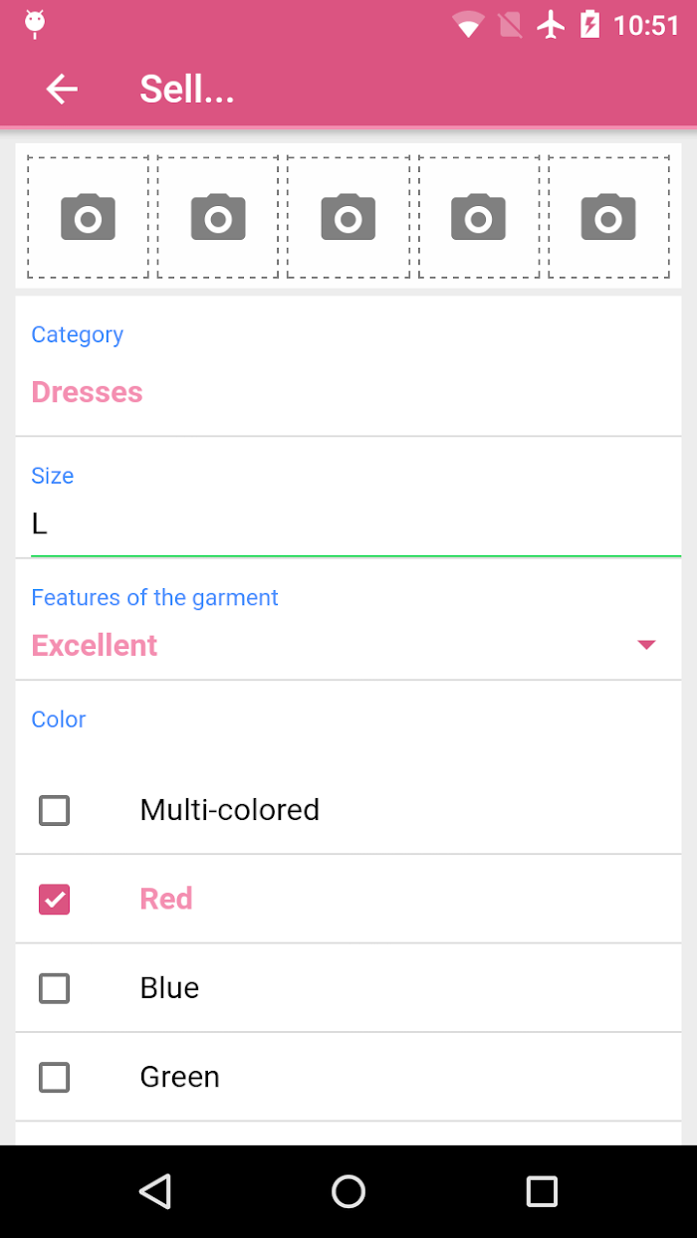The width and height of the screenshot is (697, 1238).
Task: Change the Excellent condition selection
Action: coord(95,645)
